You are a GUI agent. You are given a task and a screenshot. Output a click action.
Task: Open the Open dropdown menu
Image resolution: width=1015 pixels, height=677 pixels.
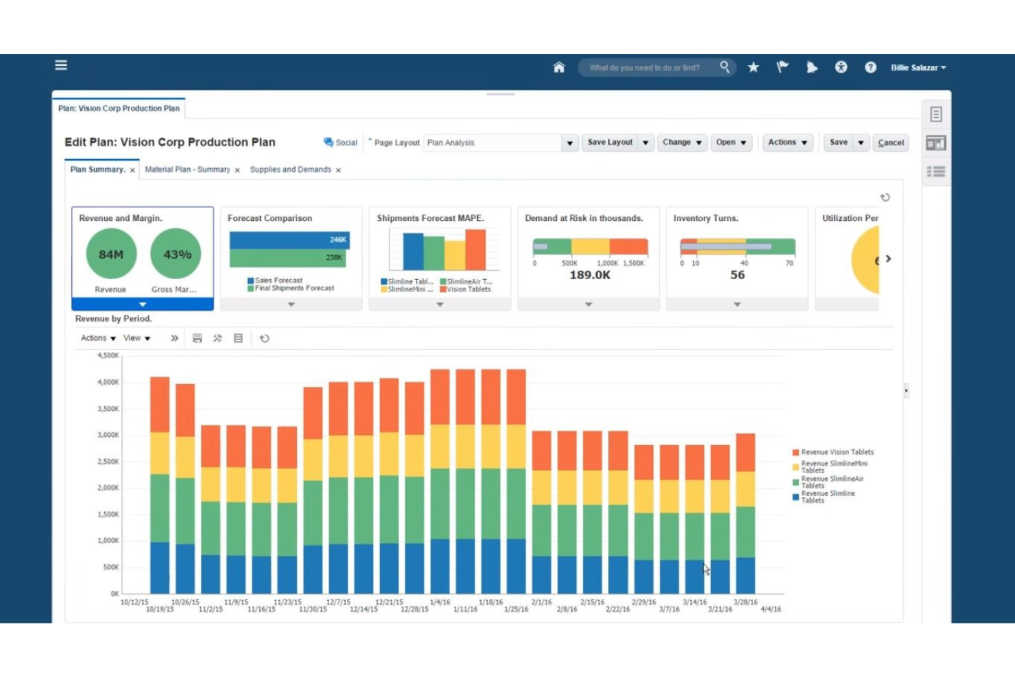coord(731,143)
